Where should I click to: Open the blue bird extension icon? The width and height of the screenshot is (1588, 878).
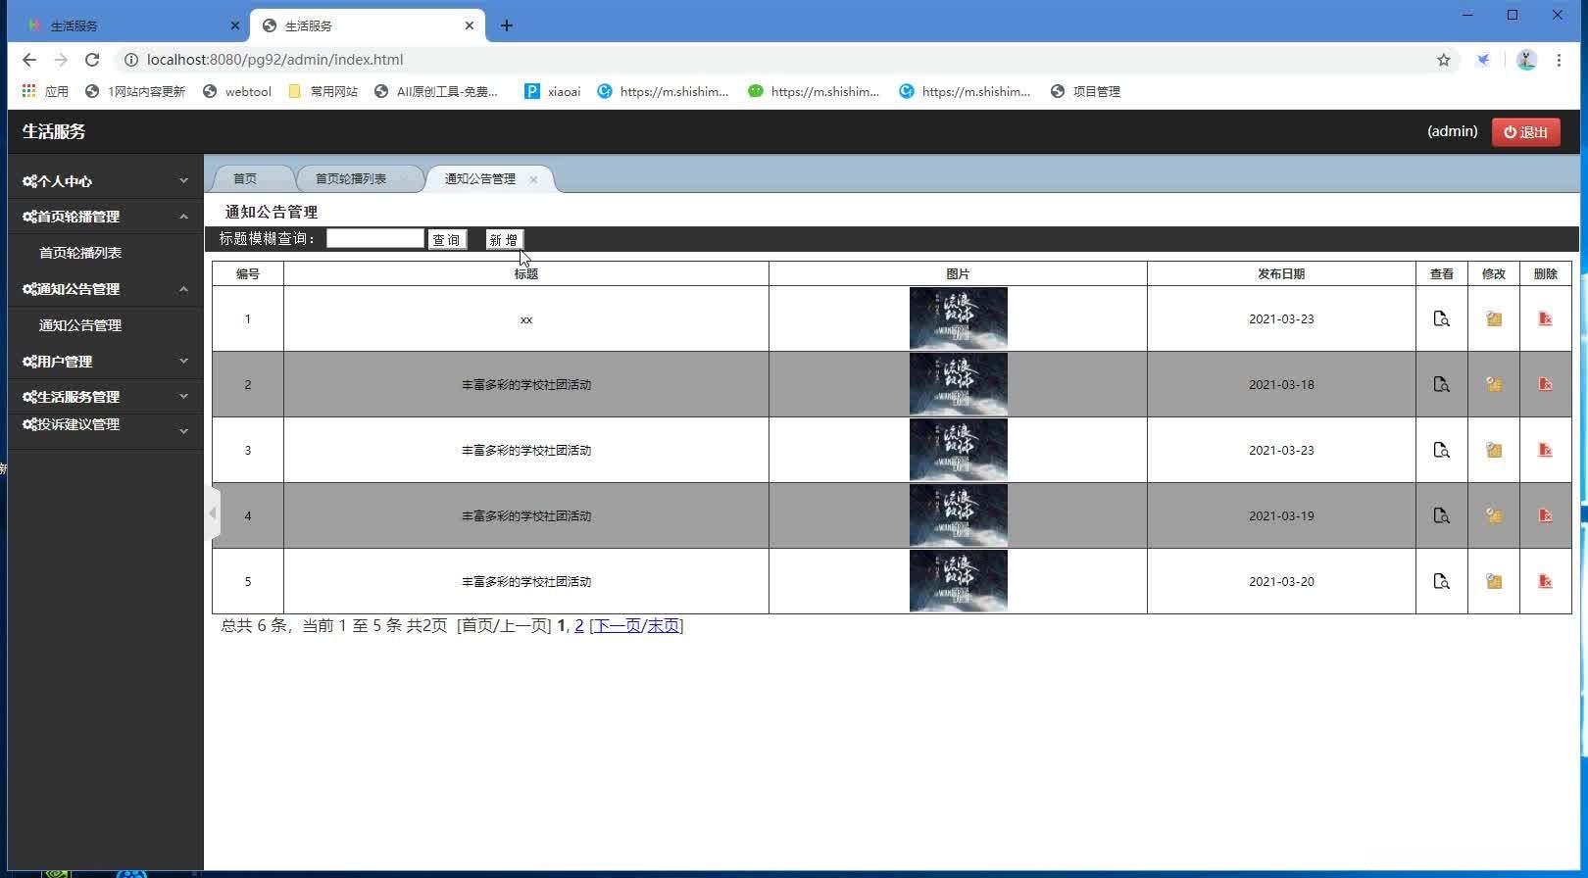(1484, 60)
